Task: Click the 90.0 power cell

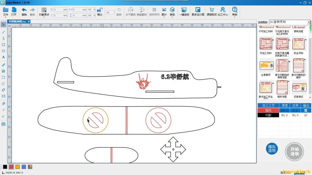Action: point(295,115)
